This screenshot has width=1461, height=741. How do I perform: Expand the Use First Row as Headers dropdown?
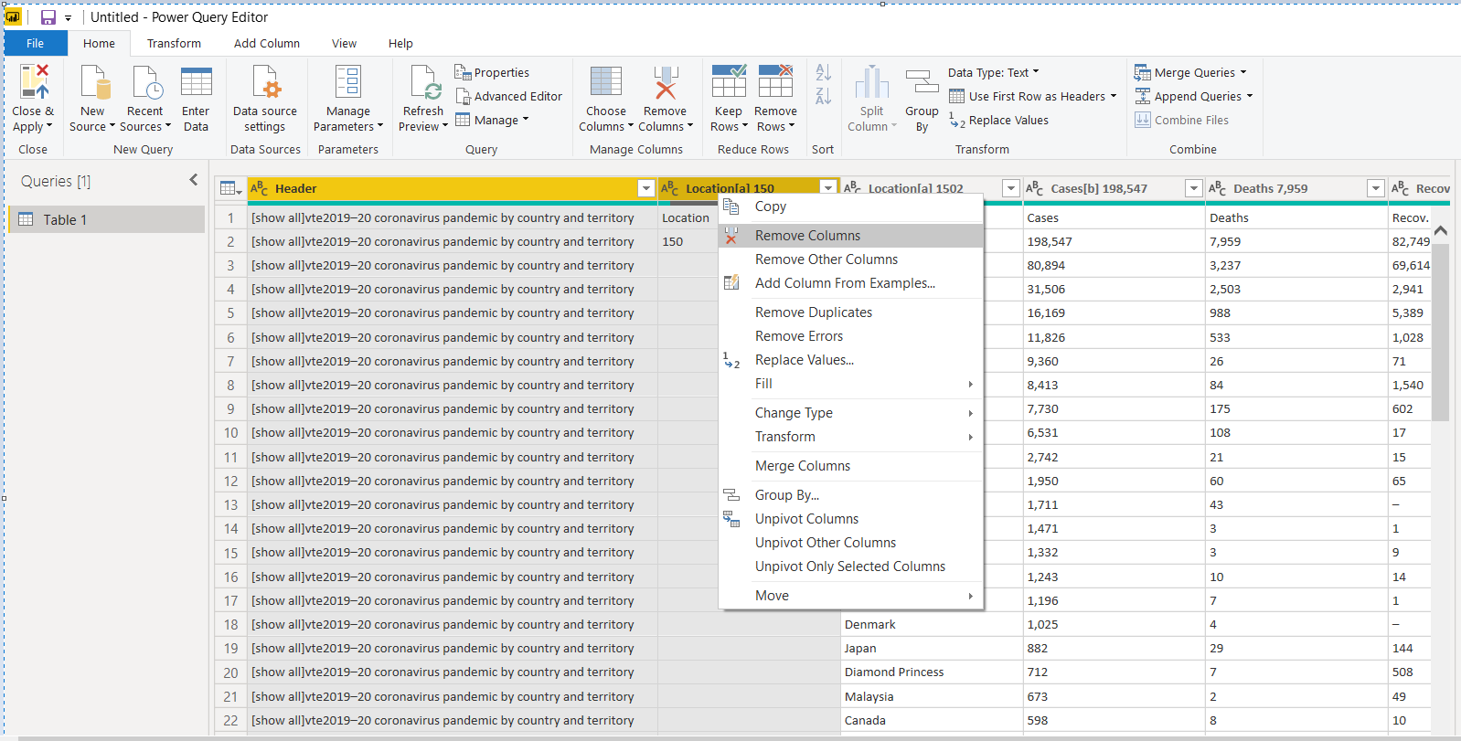pos(1113,96)
